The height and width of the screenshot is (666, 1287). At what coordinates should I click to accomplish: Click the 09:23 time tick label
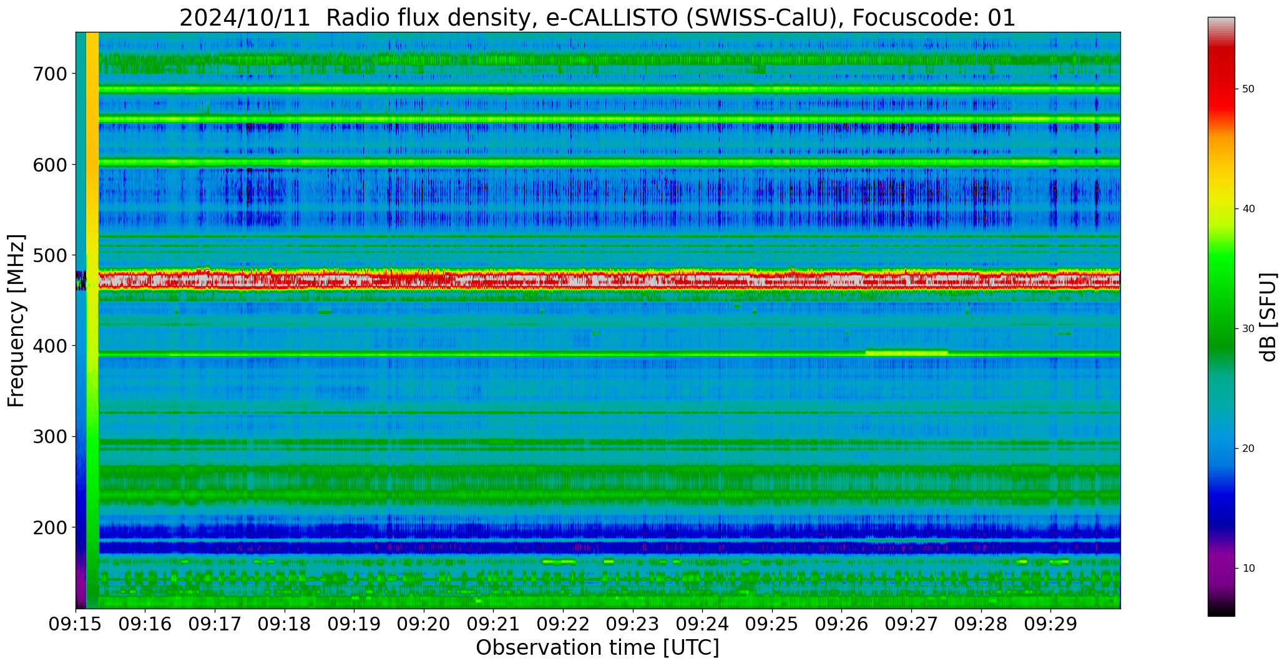click(x=633, y=624)
